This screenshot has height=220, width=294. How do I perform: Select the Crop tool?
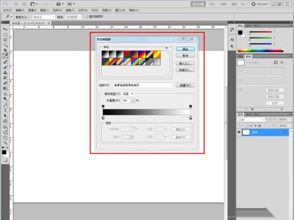5,51
